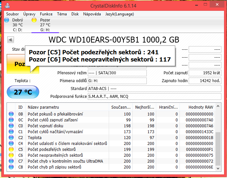
Task: Click status icon of row C8
Action: pos(11,167)
